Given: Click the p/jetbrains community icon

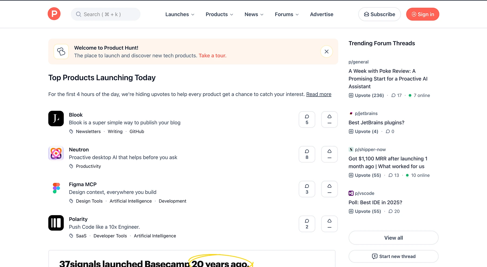Looking at the screenshot, I should pyautogui.click(x=351, y=113).
